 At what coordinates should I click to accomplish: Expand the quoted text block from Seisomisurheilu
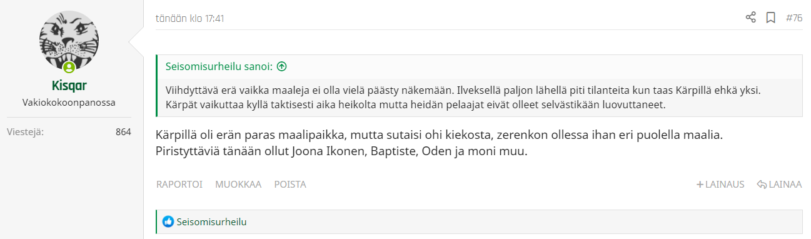[x=479, y=97]
